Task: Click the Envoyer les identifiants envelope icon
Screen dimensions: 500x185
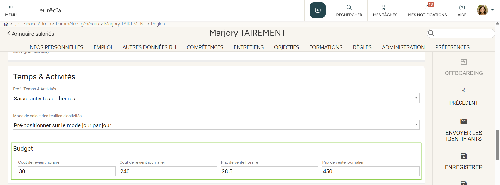Action: pos(464,121)
